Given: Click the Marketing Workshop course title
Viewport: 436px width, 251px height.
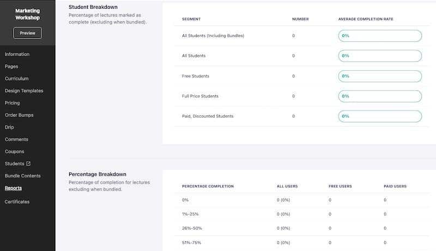Looking at the screenshot, I should pos(28,14).
